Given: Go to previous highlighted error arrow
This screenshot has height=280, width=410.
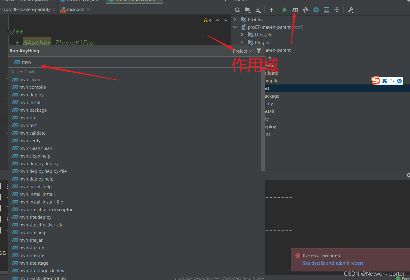Looking at the screenshot, I should (x=217, y=20).
